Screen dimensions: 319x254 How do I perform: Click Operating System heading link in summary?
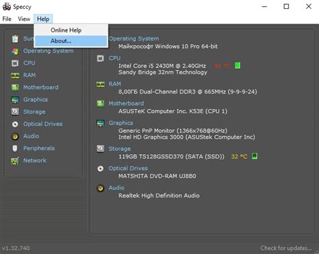[x=134, y=38]
